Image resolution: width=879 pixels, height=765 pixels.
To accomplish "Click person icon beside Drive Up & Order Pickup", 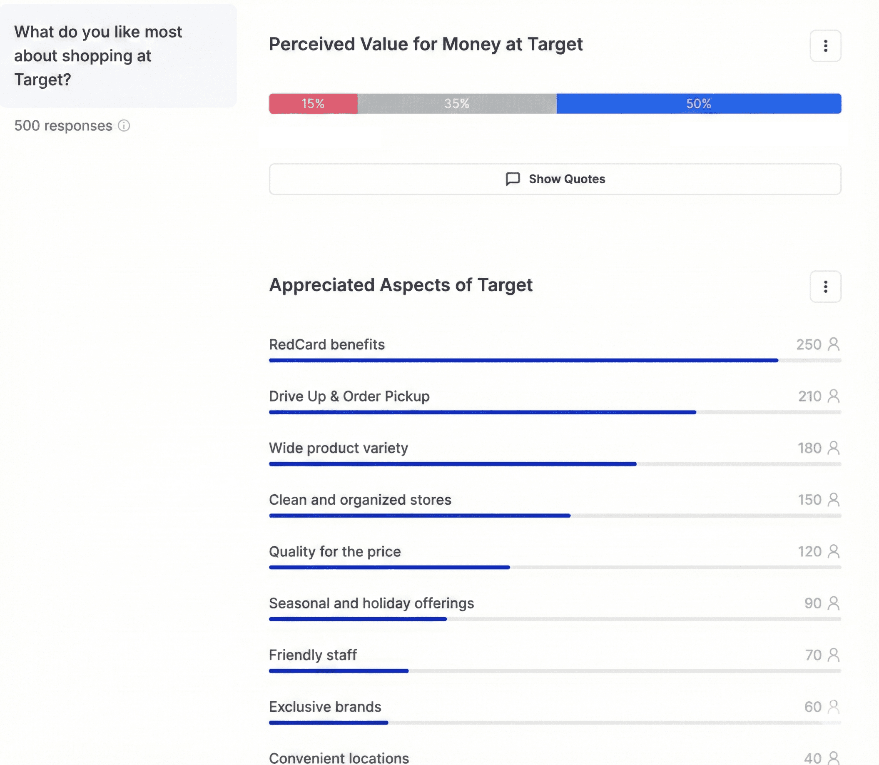I will pyautogui.click(x=833, y=396).
